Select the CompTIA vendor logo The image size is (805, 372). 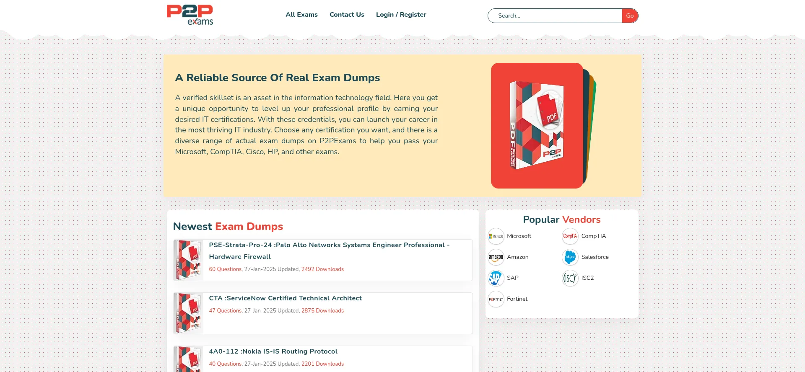coord(570,236)
